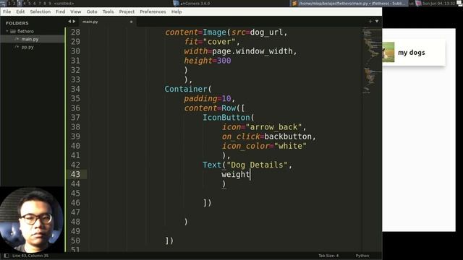Click the word weight on line 43
463x260 pixels.
236,175
